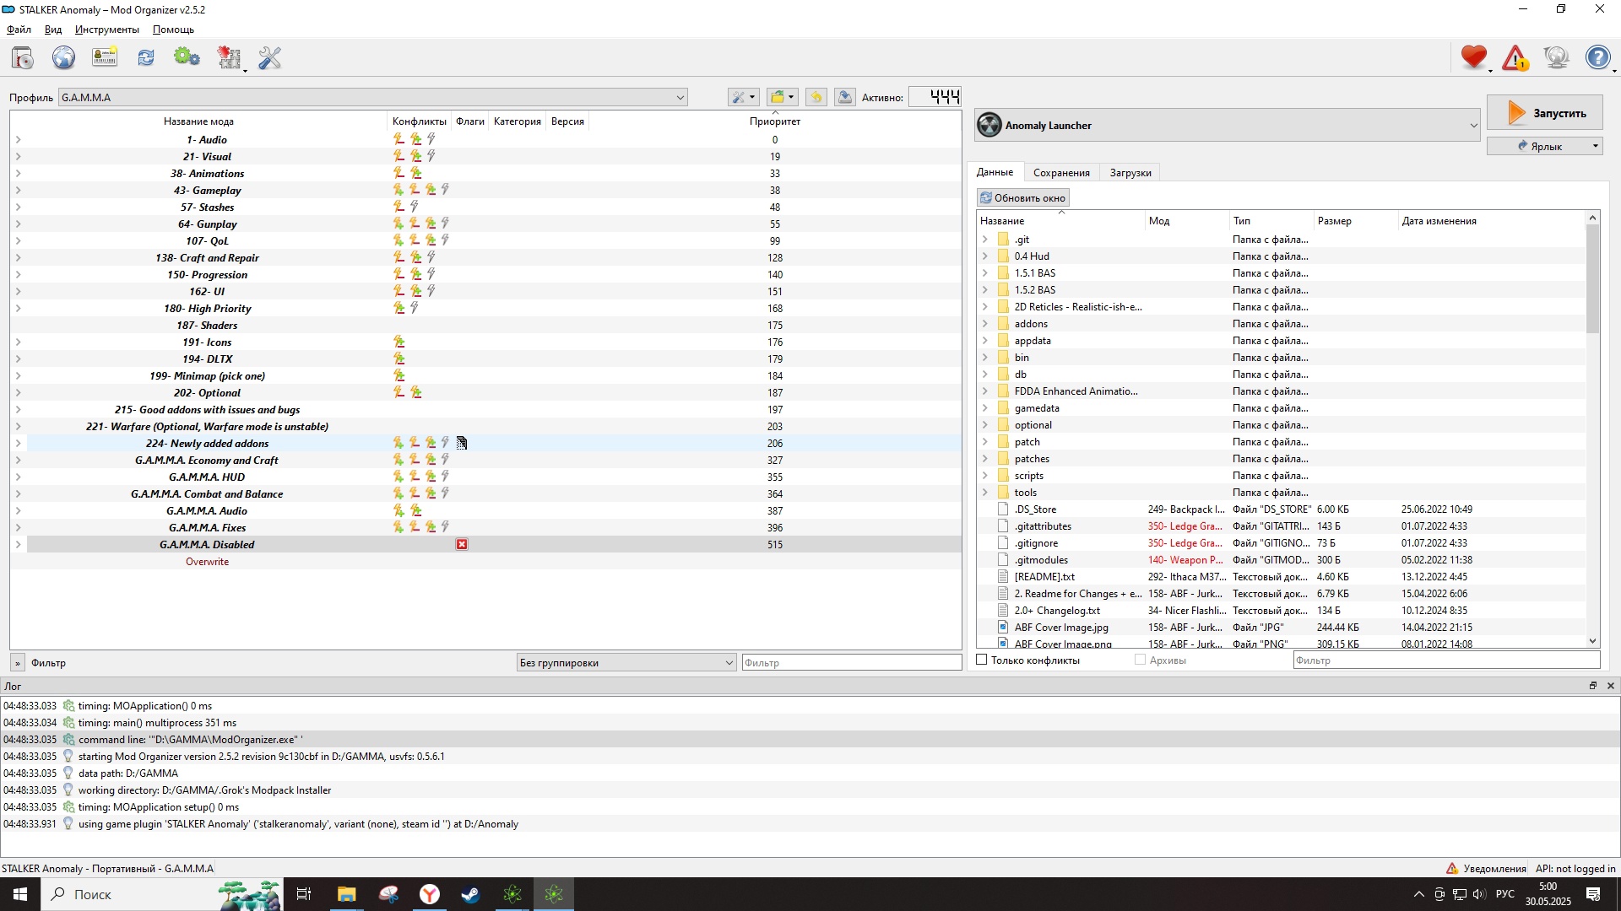
Task: Click the update globe icon
Action: click(1556, 57)
